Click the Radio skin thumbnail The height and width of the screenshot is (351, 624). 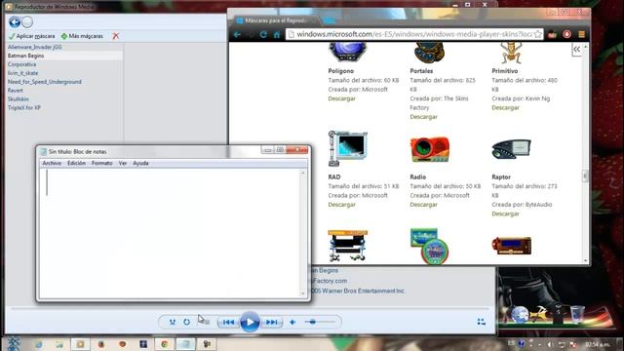(430, 149)
